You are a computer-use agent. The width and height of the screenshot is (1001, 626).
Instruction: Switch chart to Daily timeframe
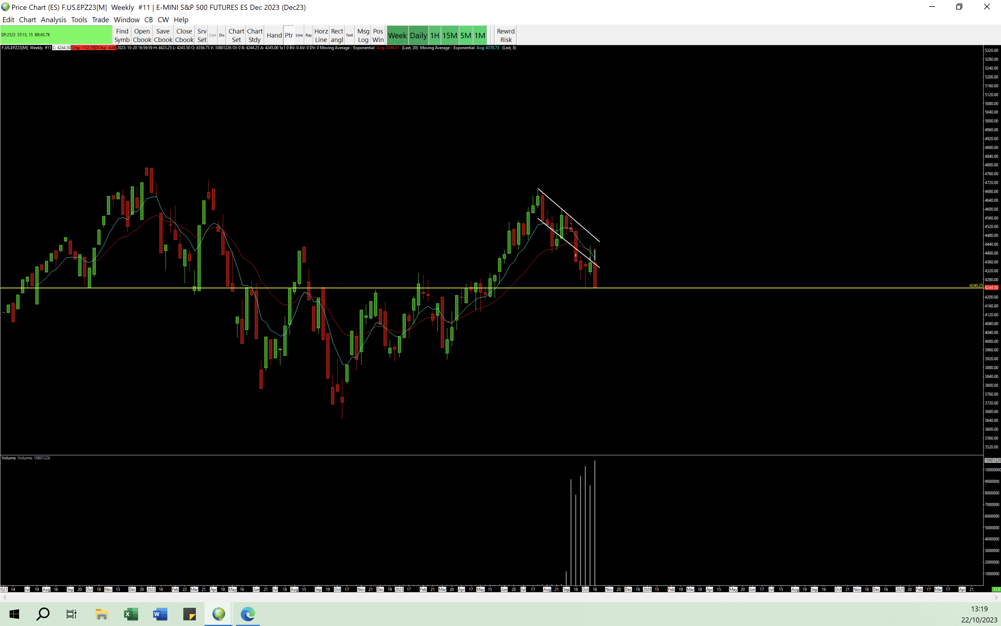pos(418,35)
